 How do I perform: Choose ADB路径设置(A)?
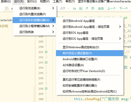90,65
